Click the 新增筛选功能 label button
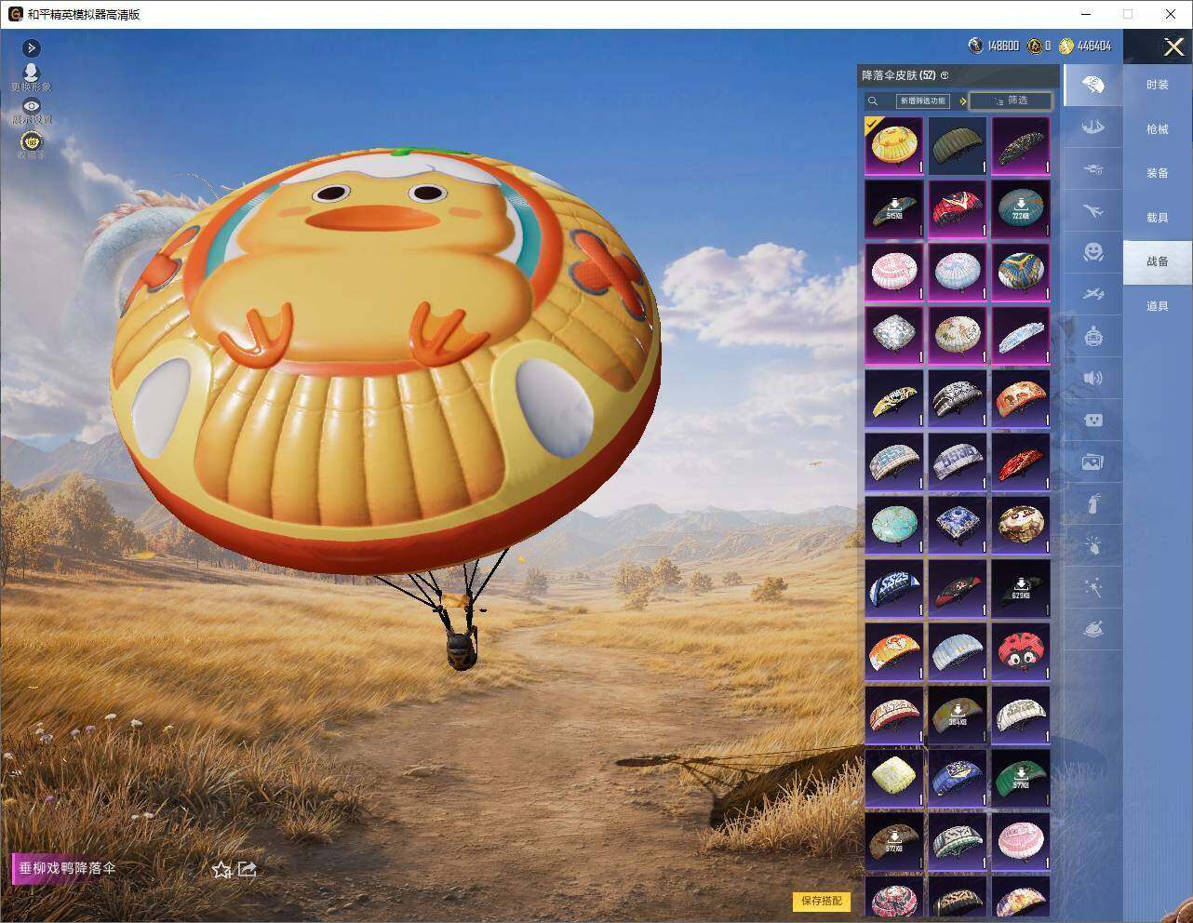This screenshot has width=1193, height=923. pos(922,100)
